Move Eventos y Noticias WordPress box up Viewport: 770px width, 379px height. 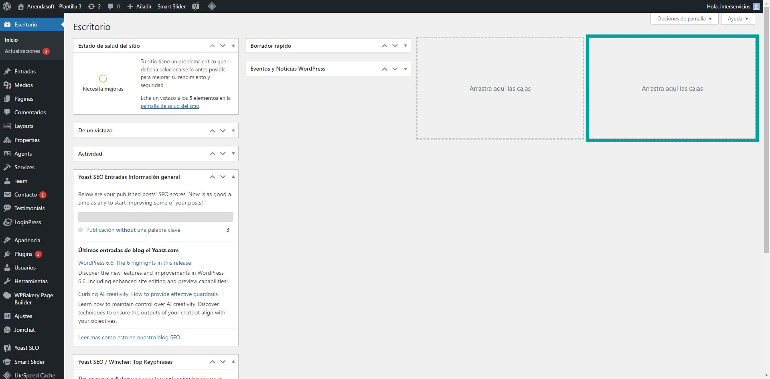click(385, 69)
